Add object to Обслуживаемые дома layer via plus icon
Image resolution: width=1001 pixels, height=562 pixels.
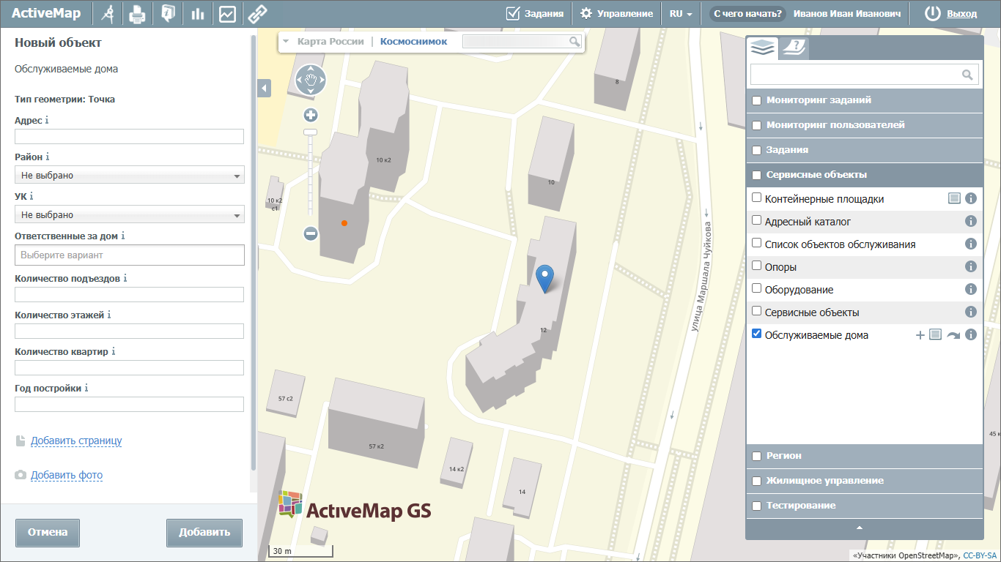point(920,335)
